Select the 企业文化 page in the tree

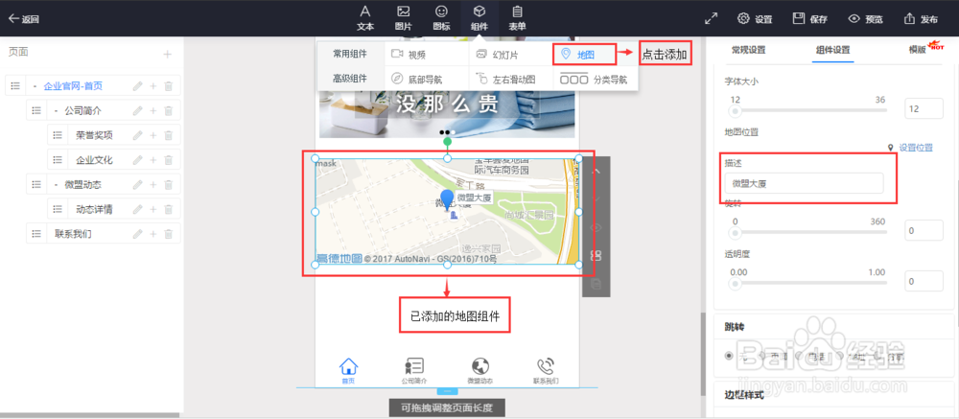coord(94,160)
